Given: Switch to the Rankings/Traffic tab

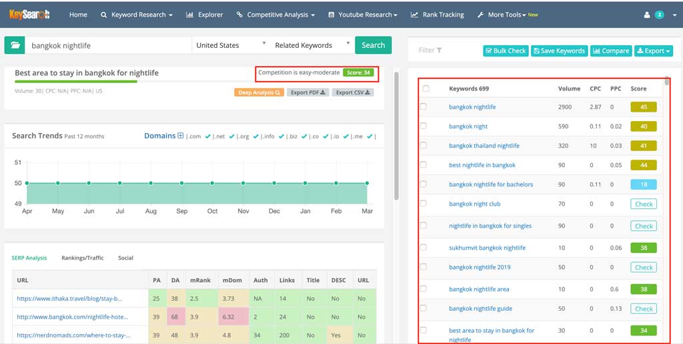Looking at the screenshot, I should click(x=83, y=258).
